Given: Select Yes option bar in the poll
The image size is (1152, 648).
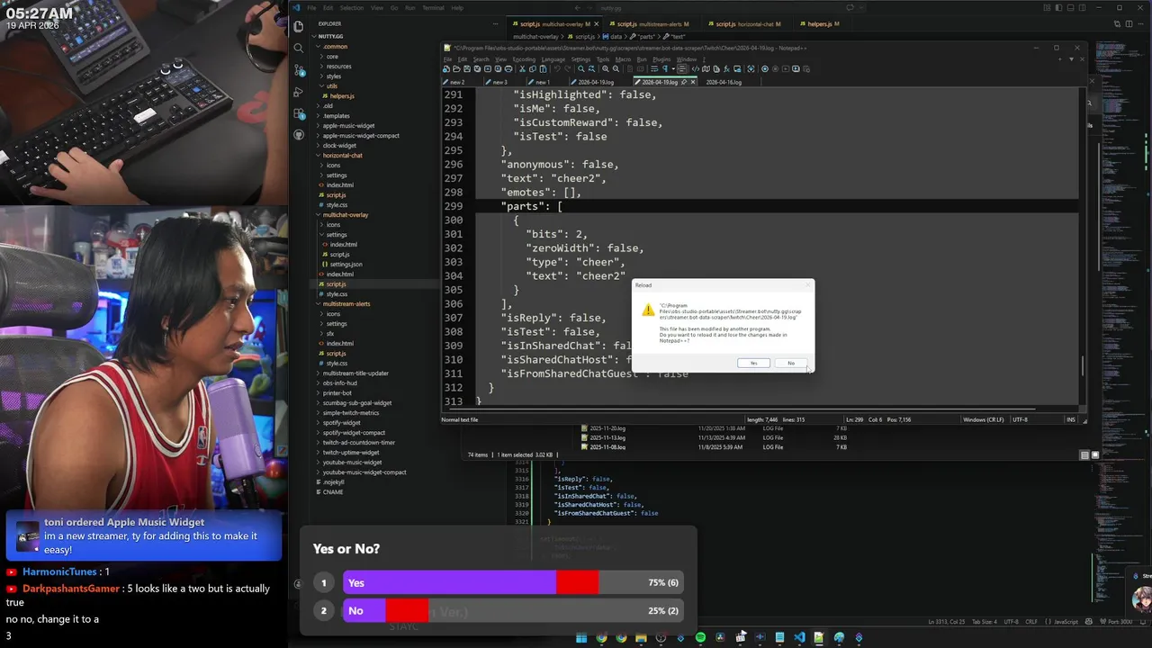Looking at the screenshot, I should [513, 582].
